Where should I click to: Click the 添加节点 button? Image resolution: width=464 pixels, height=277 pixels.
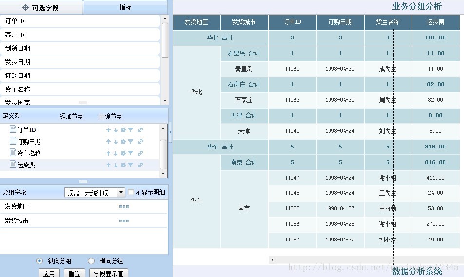[71, 116]
